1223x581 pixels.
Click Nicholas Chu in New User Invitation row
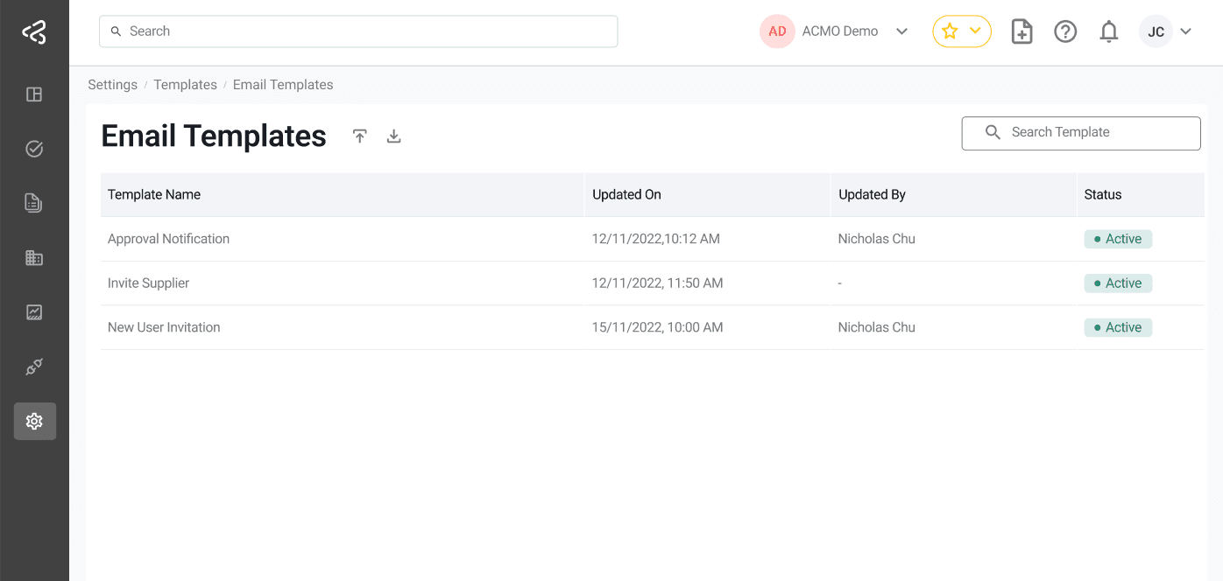pyautogui.click(x=877, y=327)
